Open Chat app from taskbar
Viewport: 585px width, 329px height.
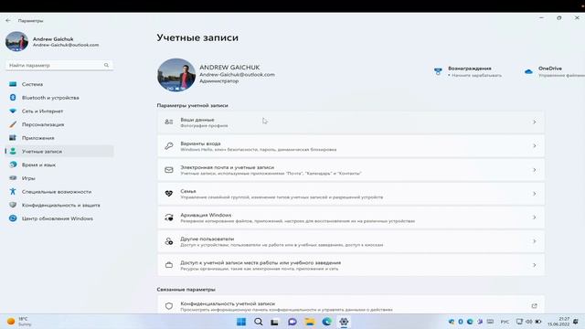(292, 322)
